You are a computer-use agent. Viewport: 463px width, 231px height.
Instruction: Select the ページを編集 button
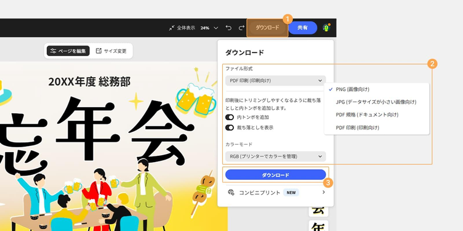68,51
